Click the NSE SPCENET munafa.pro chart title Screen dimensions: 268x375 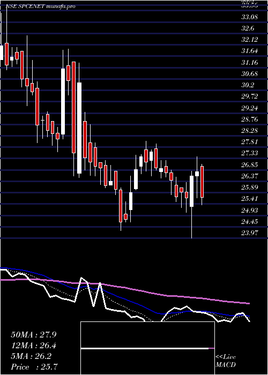(x=40, y=6)
